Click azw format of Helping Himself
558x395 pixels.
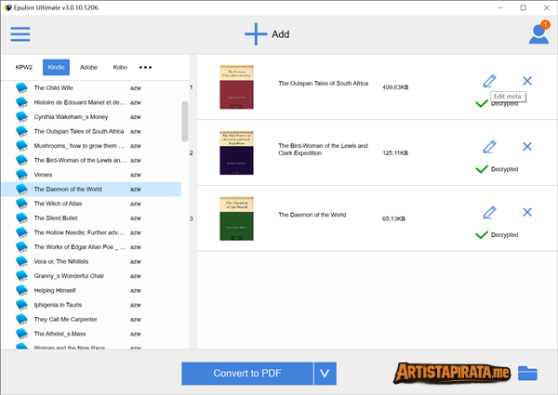coord(136,291)
